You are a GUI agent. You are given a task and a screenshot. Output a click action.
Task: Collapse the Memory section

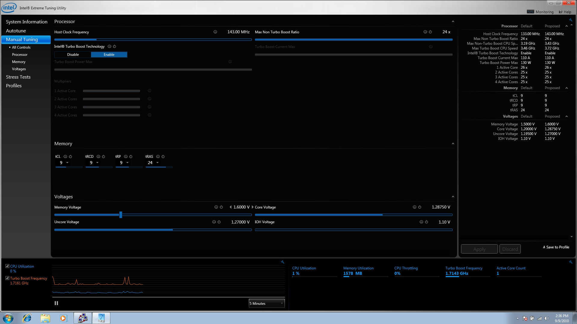point(453,144)
